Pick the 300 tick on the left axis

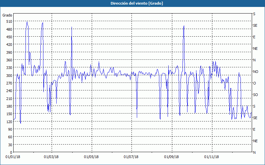tap(10, 76)
